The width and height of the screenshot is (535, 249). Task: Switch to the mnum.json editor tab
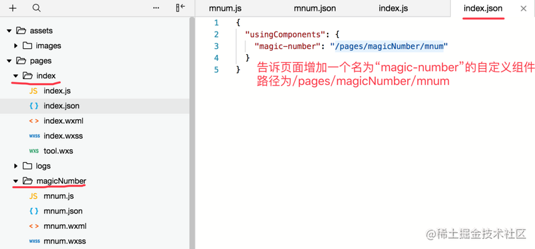click(314, 9)
